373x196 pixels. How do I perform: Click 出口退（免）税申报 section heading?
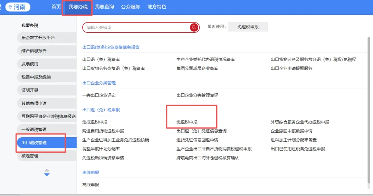coord(101,110)
